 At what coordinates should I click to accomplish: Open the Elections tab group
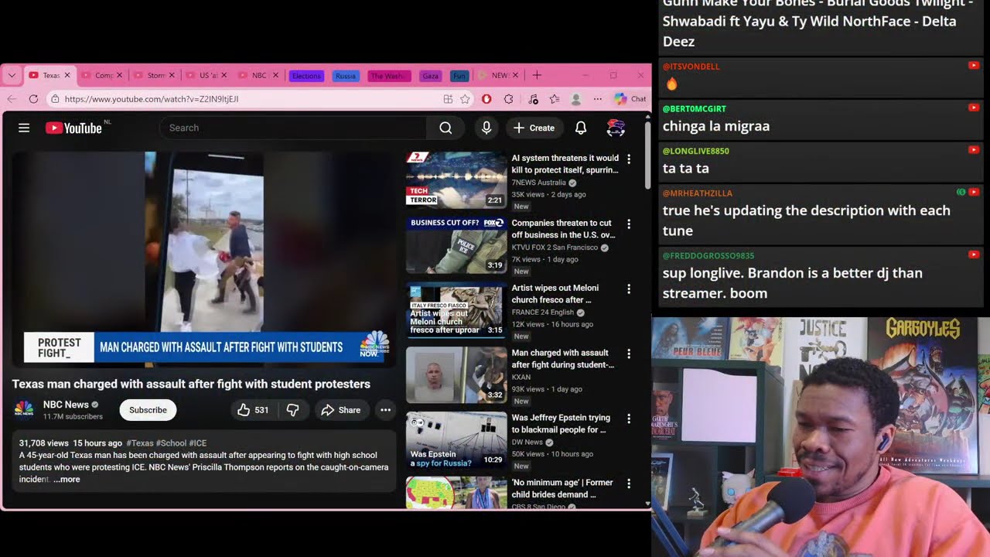pos(306,76)
